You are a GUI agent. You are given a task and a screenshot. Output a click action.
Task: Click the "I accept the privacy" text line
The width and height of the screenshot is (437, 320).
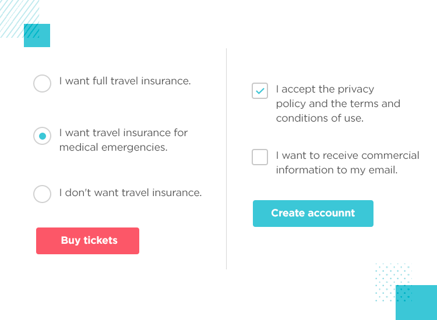[x=325, y=90]
